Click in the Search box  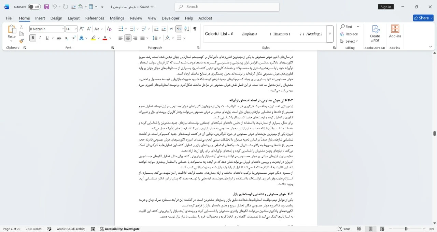[227, 6]
